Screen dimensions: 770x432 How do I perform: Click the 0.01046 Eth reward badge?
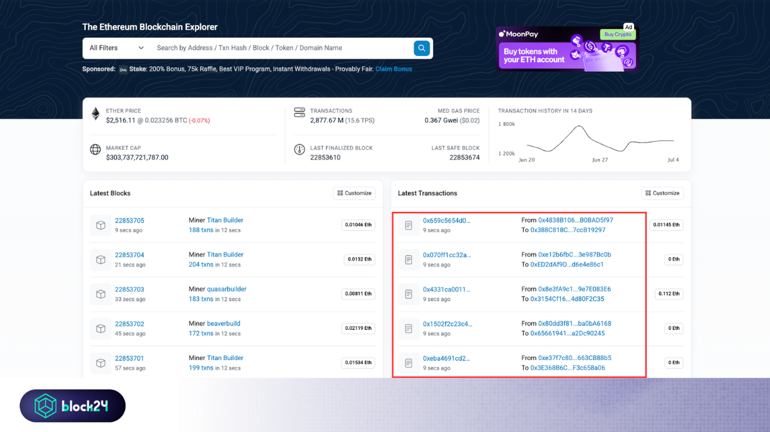(358, 225)
